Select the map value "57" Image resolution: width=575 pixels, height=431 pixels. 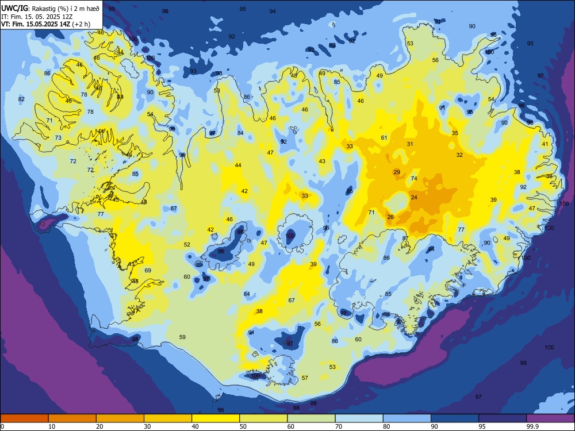pyautogui.click(x=305, y=378)
